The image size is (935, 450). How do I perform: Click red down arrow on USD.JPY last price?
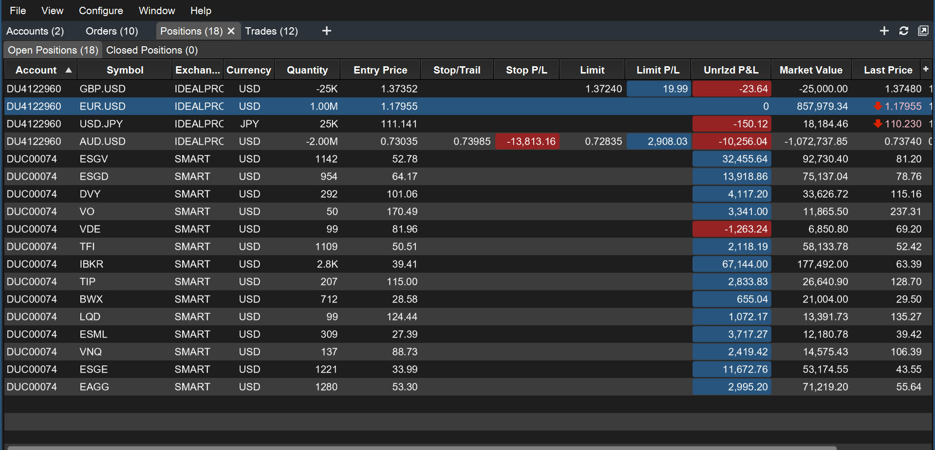pos(878,124)
